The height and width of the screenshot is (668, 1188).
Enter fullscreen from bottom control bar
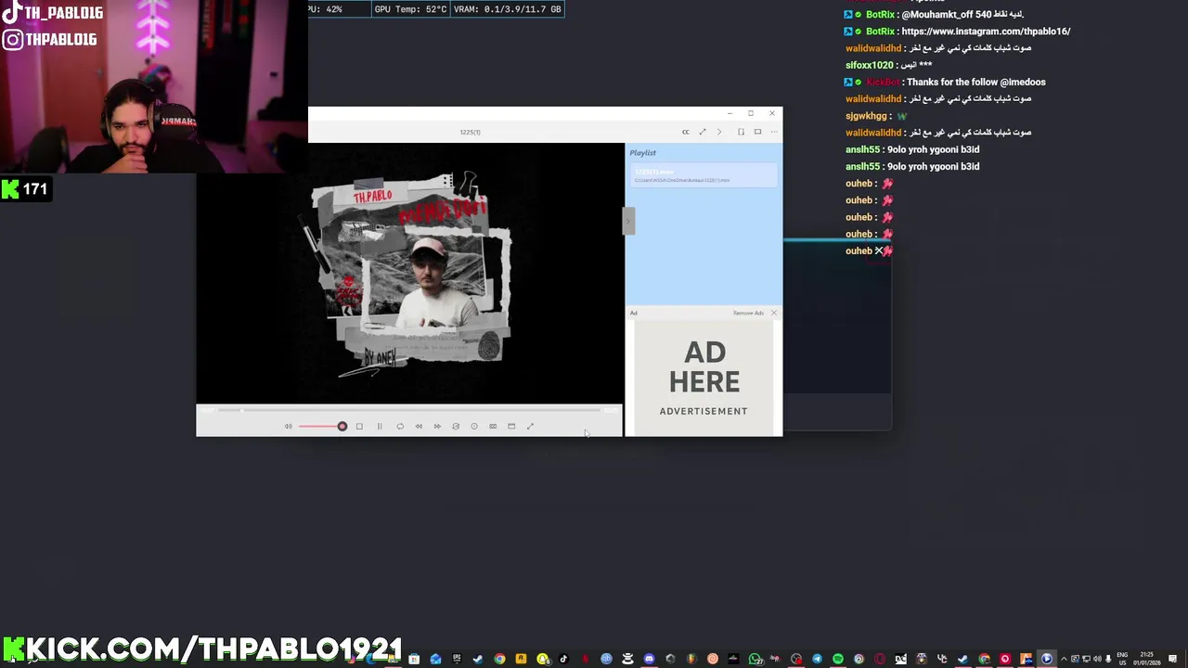tap(530, 427)
